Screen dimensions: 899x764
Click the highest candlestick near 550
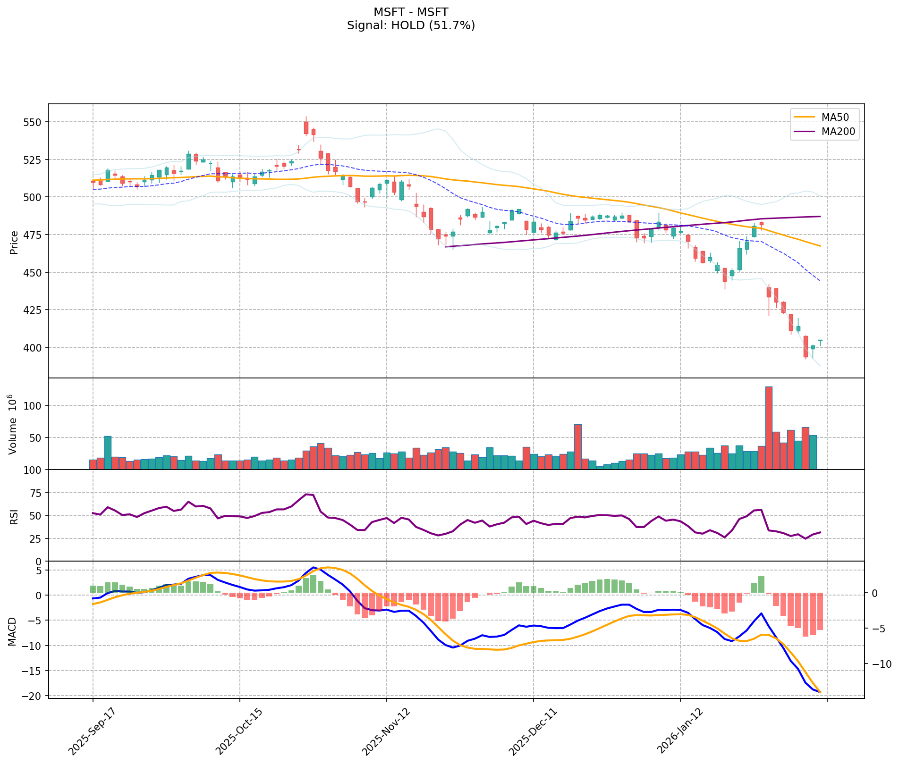[x=306, y=128]
